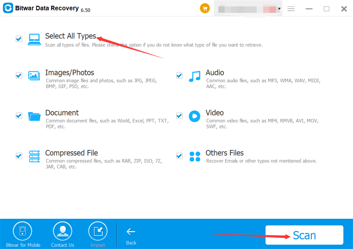This screenshot has height=249, width=353.
Task: Start the Scan button
Action: click(304, 235)
